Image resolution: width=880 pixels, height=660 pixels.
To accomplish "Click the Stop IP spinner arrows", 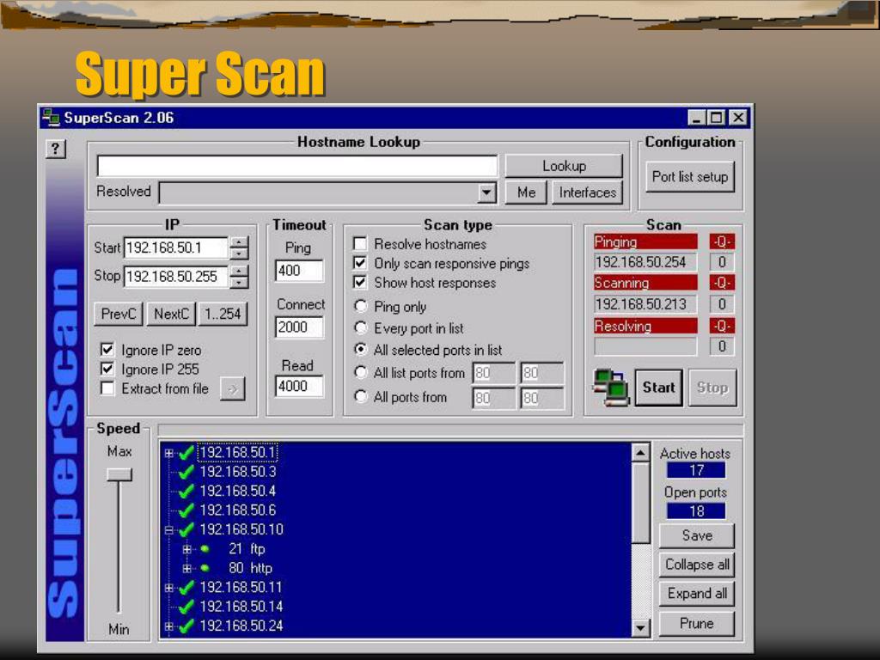I will coord(239,276).
